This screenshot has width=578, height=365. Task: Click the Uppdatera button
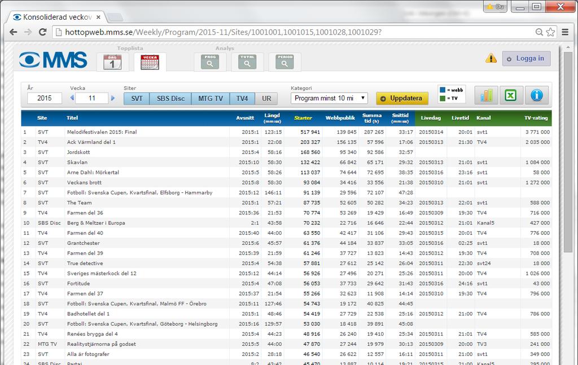(402, 98)
